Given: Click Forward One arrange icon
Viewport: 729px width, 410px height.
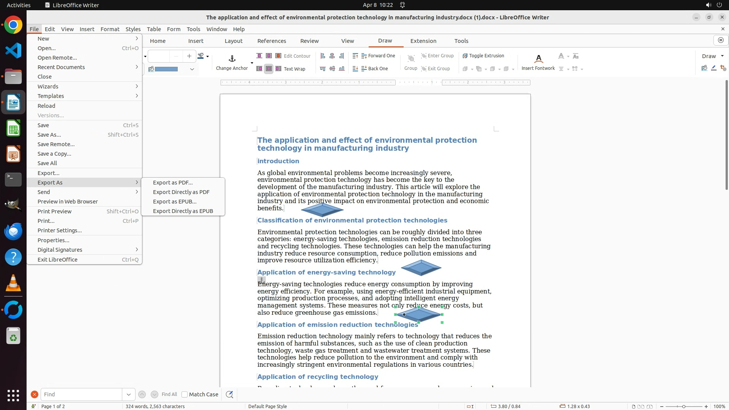Looking at the screenshot, I should pyautogui.click(x=364, y=56).
